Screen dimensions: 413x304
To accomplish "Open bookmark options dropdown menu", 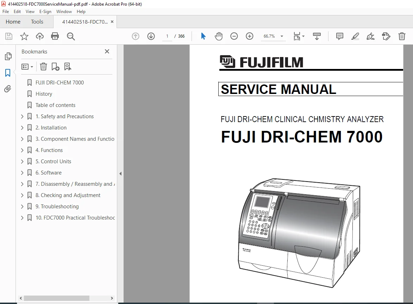I will [x=27, y=66].
